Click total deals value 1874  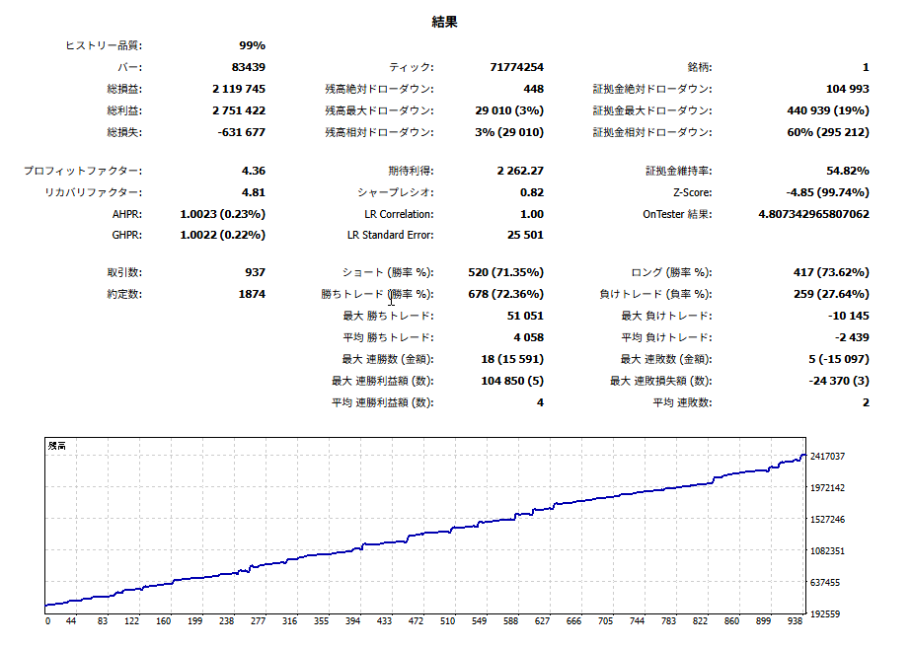pyautogui.click(x=252, y=294)
